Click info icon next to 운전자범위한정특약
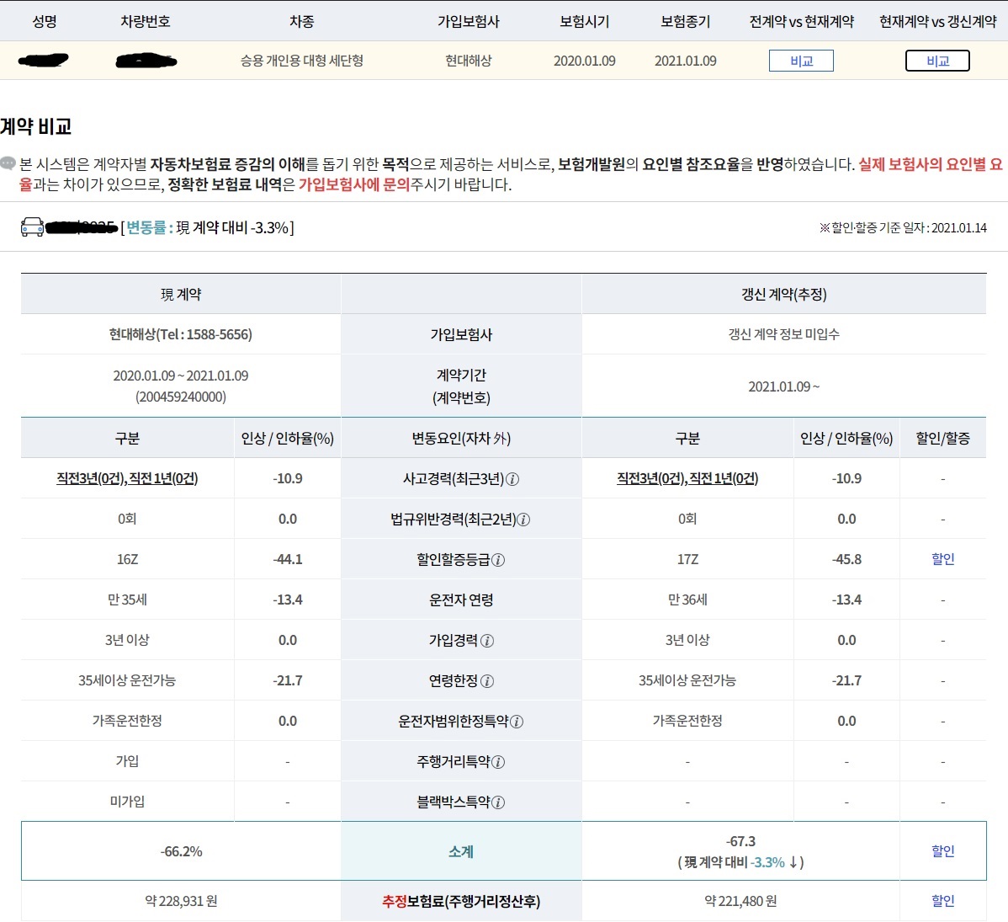The image size is (1008, 922). (x=517, y=722)
